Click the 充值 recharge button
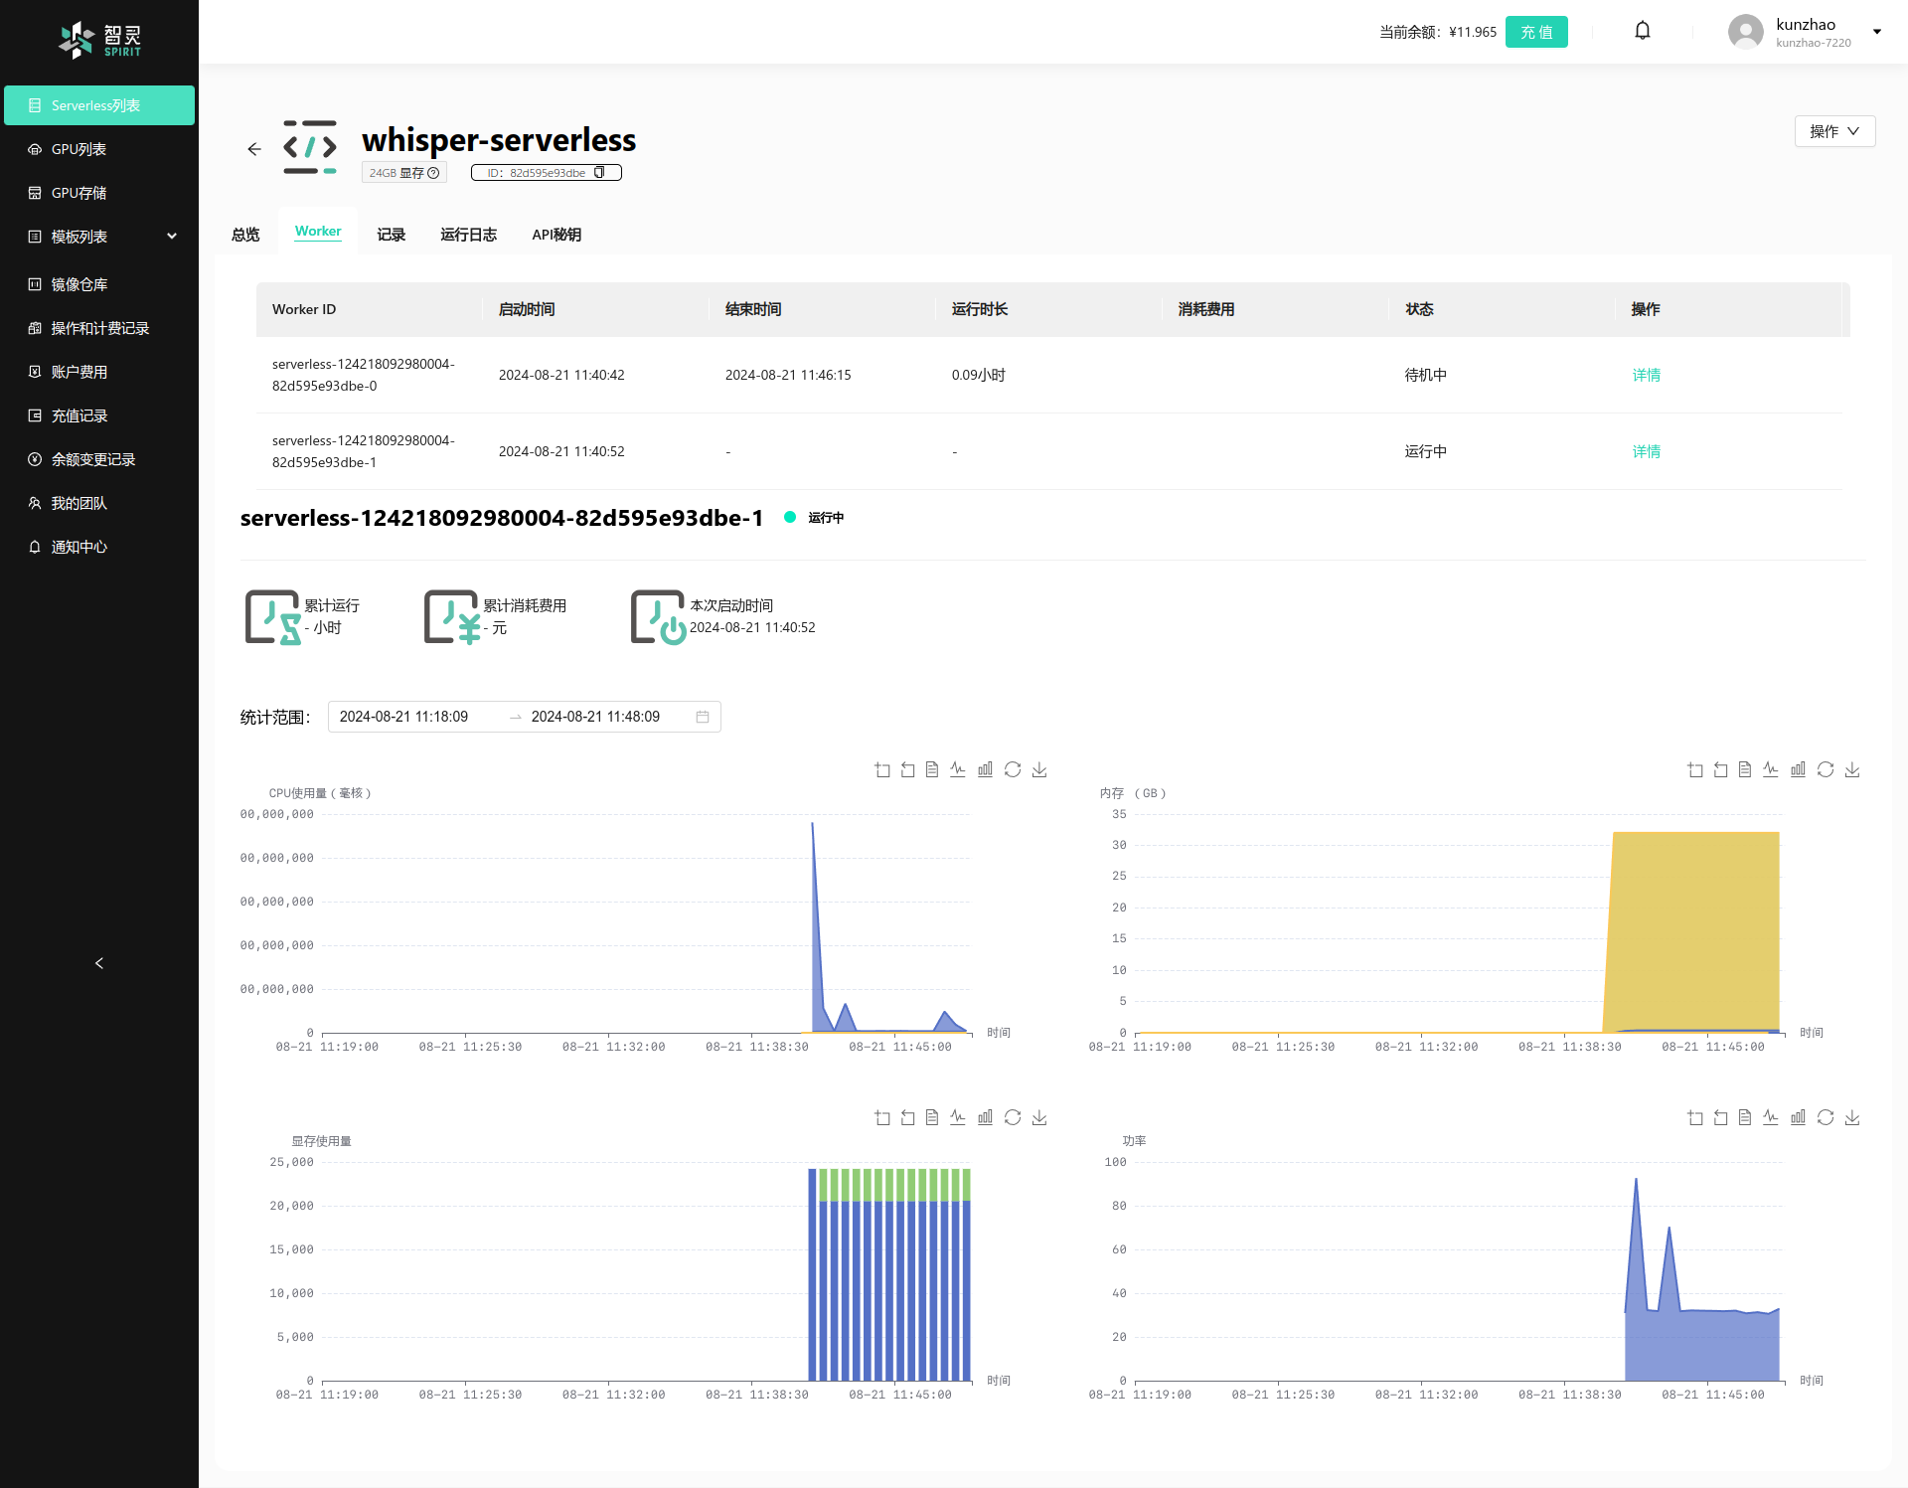 [1536, 32]
